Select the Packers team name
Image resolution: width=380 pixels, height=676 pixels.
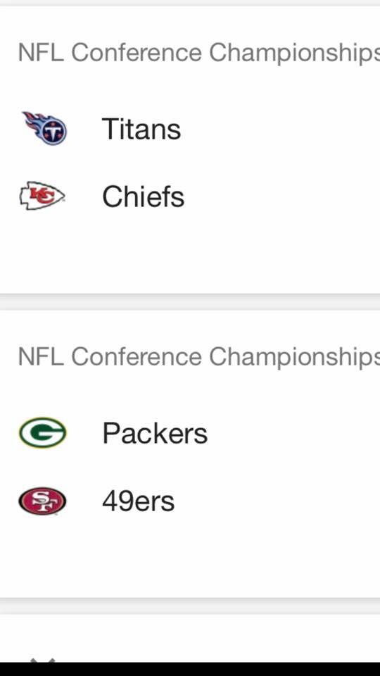pyautogui.click(x=155, y=433)
